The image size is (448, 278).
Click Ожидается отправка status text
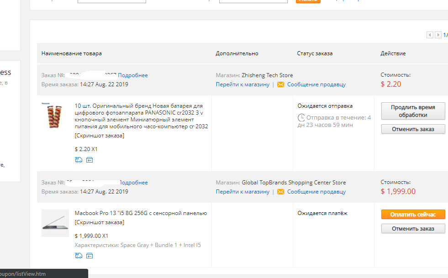coord(325,106)
